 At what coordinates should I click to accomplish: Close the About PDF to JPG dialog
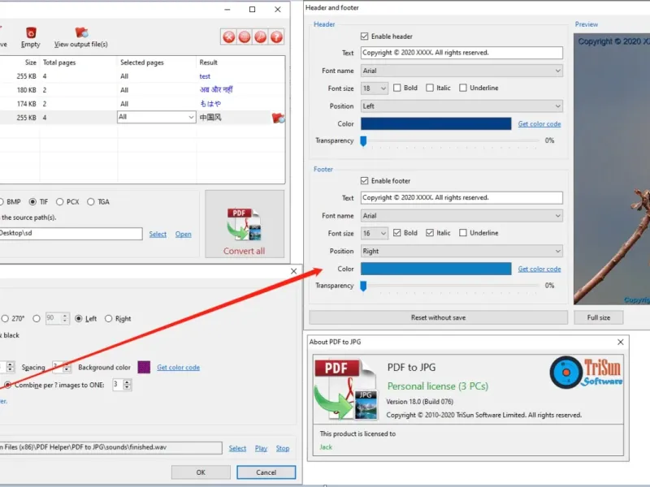coord(621,342)
